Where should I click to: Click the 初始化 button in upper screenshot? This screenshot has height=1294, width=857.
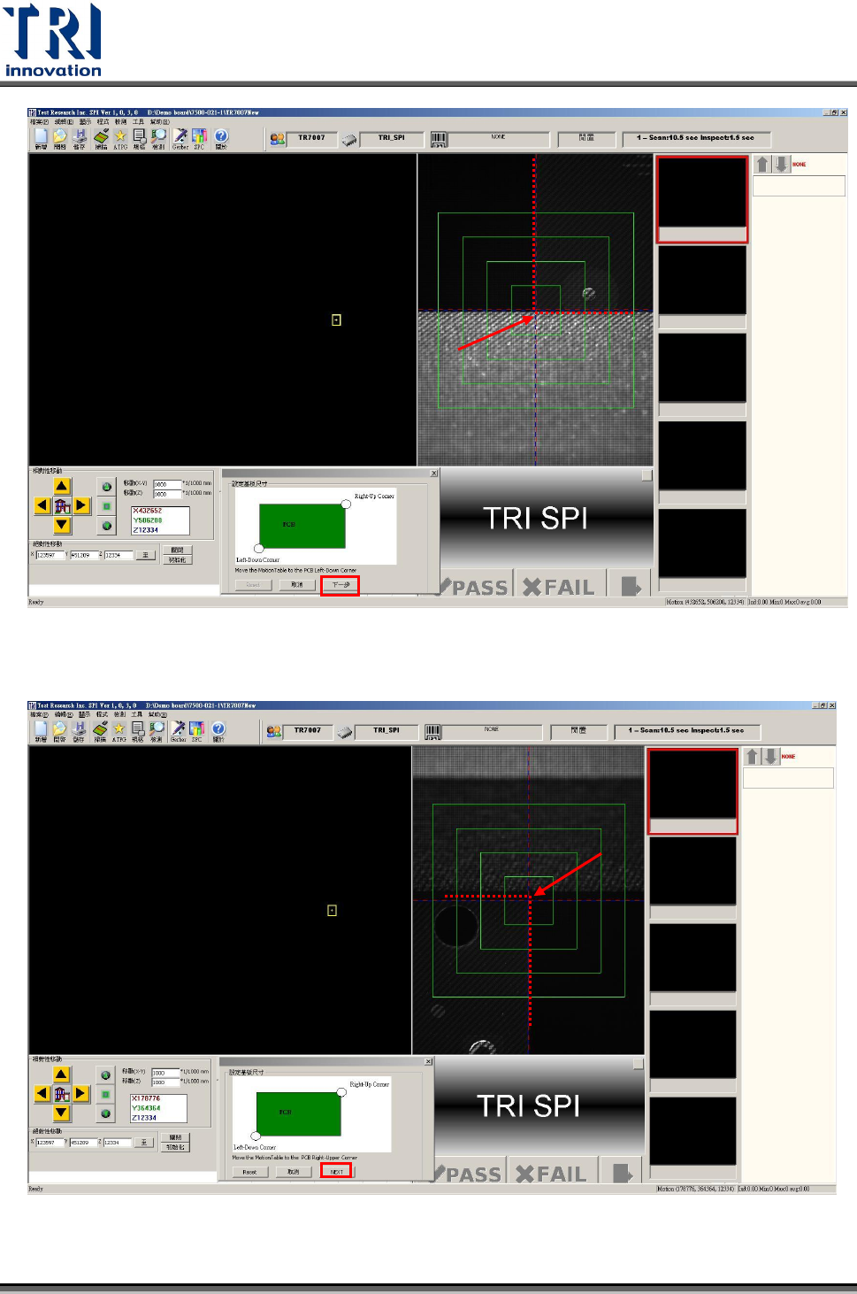pyautogui.click(x=177, y=560)
